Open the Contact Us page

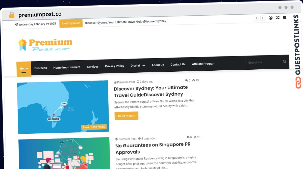tap(178, 64)
